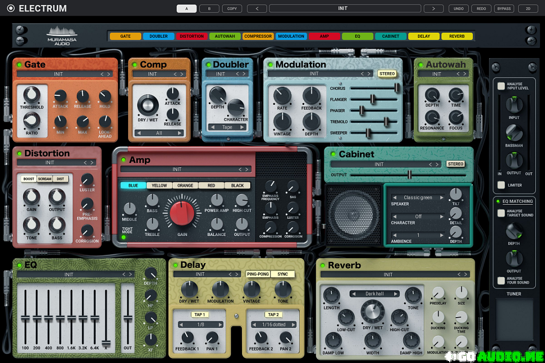Select the DOUBLER tab
Screen dimensions: 545x363
point(158,36)
